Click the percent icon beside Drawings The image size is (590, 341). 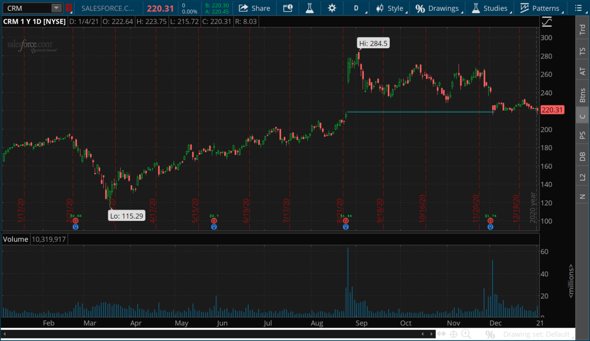tap(420, 8)
